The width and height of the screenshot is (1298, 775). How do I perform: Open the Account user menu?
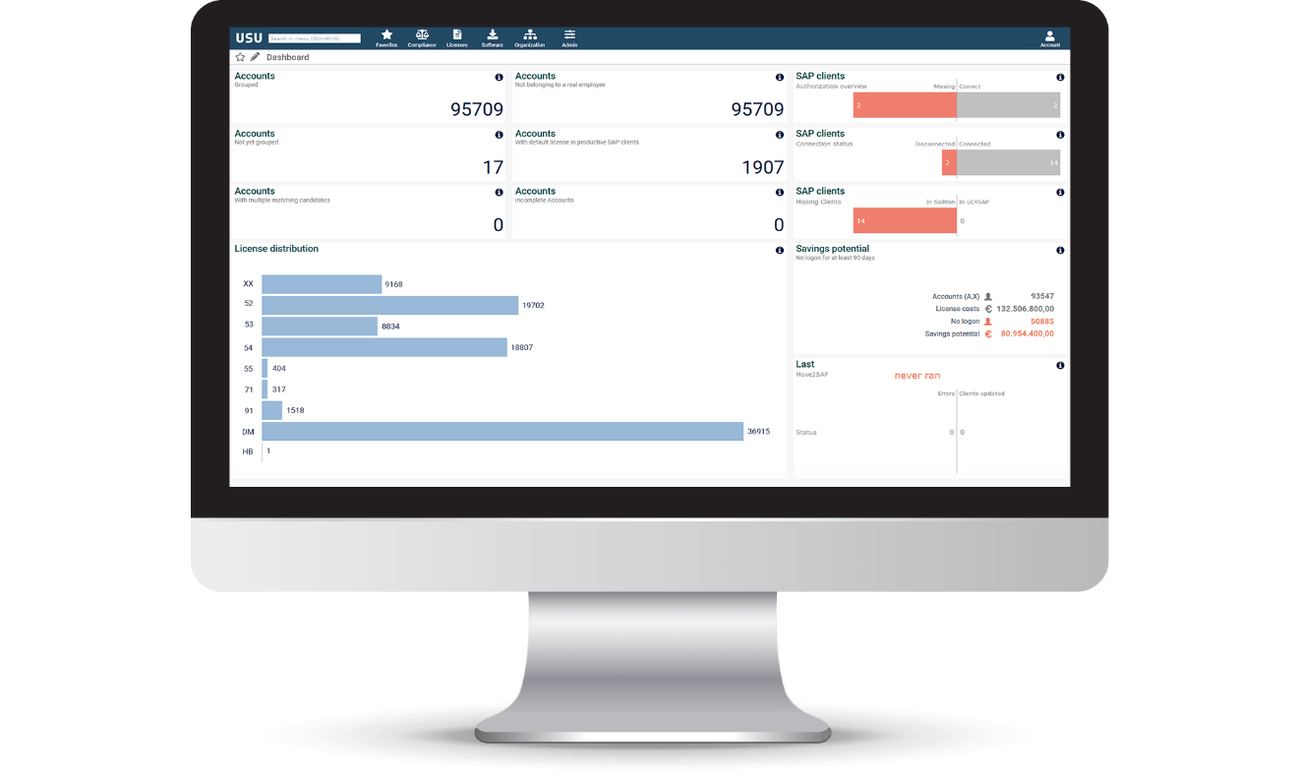click(1050, 38)
